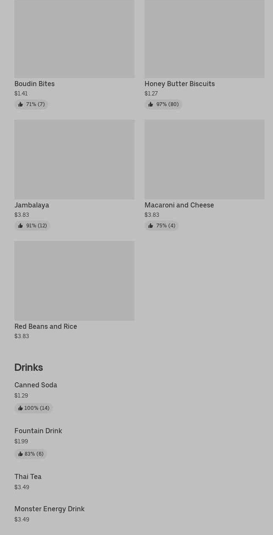Click thumbs-up icon under Macaroni and Cheese

(x=150, y=226)
